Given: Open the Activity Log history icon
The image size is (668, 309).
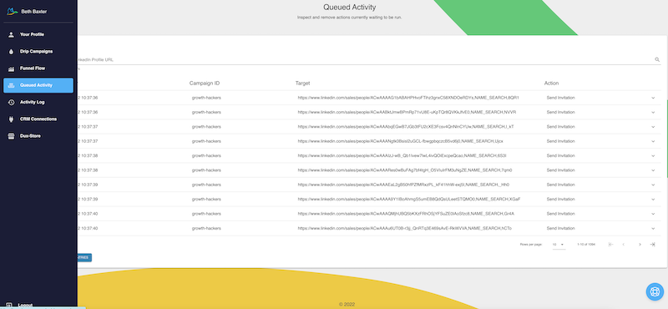Looking at the screenshot, I should click(11, 102).
